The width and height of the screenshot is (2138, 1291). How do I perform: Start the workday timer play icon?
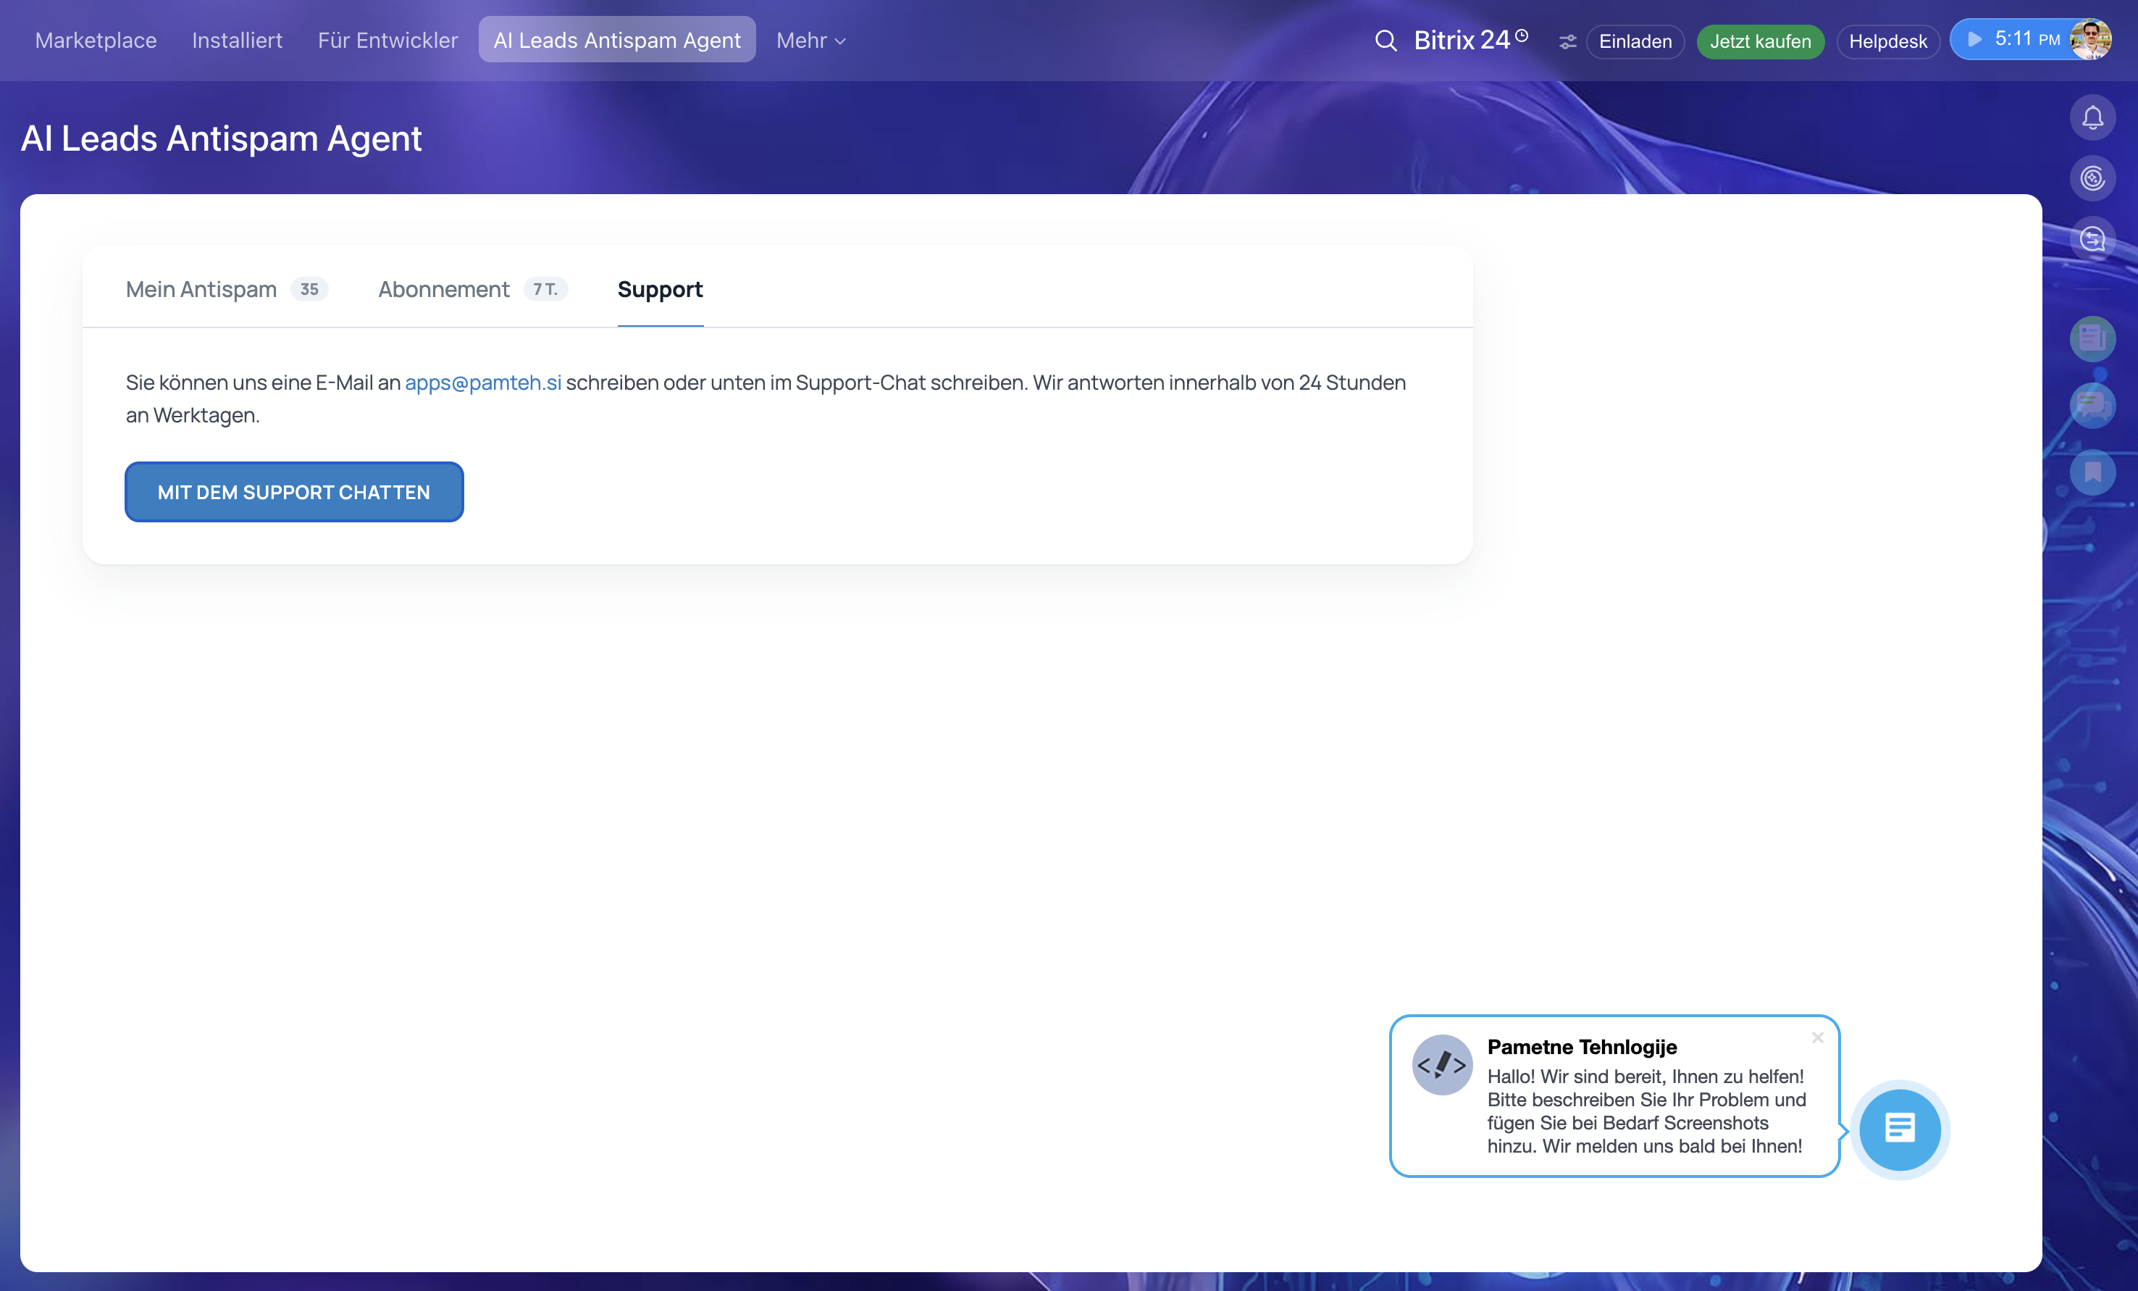coord(1975,39)
